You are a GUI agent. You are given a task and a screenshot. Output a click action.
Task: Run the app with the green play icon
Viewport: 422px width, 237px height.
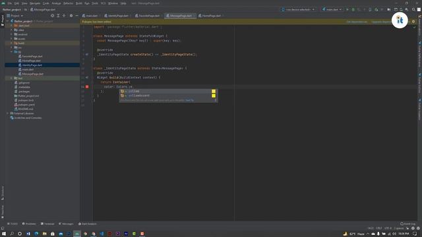point(347,9)
